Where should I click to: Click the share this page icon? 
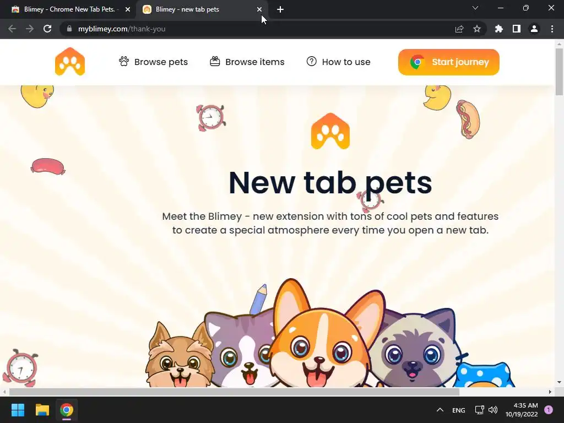pyautogui.click(x=459, y=29)
